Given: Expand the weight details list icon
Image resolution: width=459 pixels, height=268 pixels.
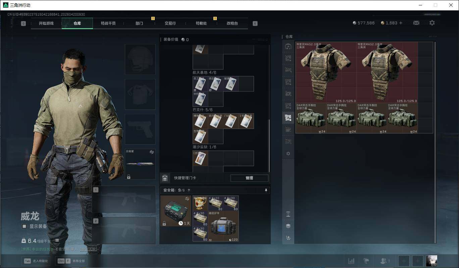Looking at the screenshot, I should click(x=57, y=240).
